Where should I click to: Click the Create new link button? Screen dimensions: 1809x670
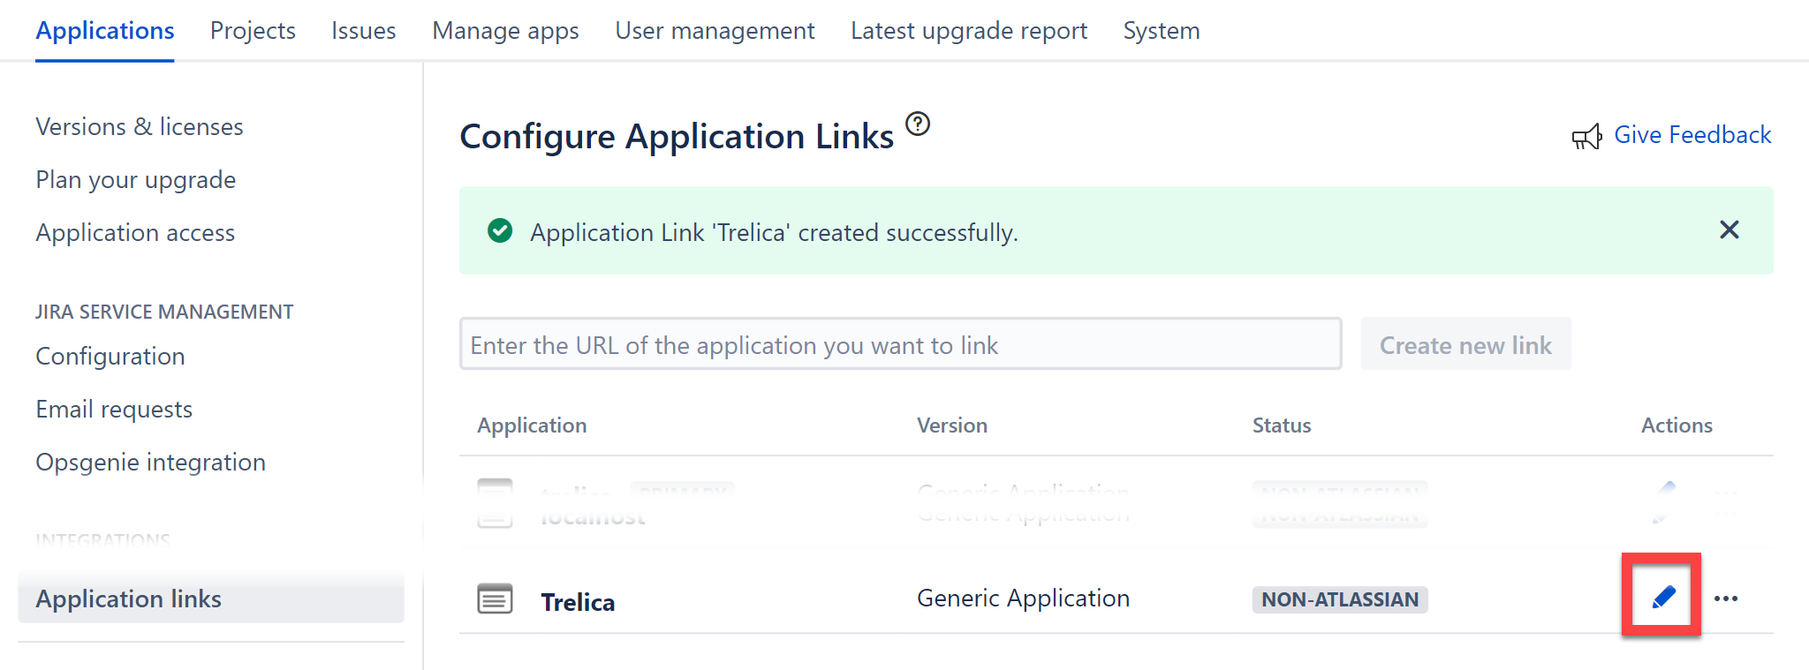click(1465, 344)
